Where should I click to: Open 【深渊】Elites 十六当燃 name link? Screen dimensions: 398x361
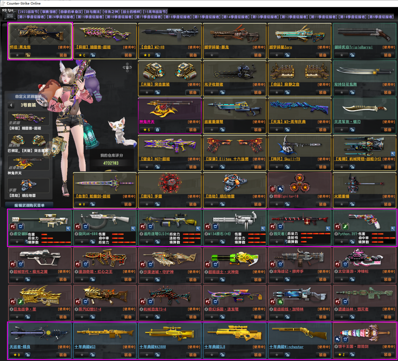tap(226, 159)
